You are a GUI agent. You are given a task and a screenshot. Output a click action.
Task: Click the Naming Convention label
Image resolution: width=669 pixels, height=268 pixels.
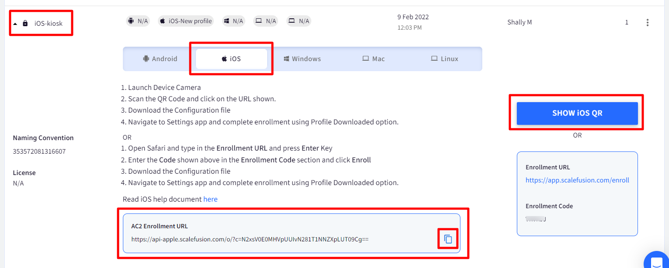(43, 138)
